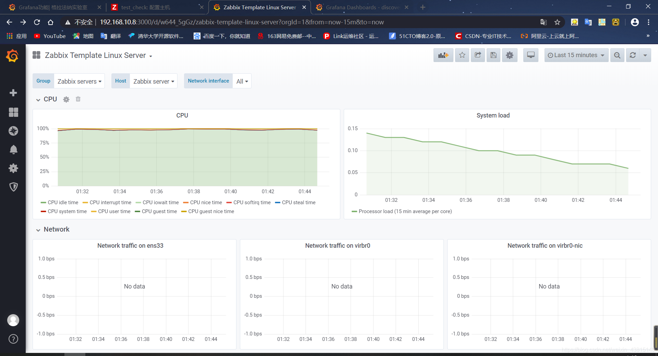The height and width of the screenshot is (356, 658).
Task: Delete CPU row with trash icon
Action: (78, 99)
